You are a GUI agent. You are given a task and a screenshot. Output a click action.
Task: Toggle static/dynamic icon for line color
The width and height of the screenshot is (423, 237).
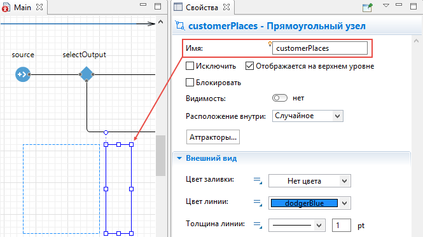pyautogui.click(x=258, y=203)
